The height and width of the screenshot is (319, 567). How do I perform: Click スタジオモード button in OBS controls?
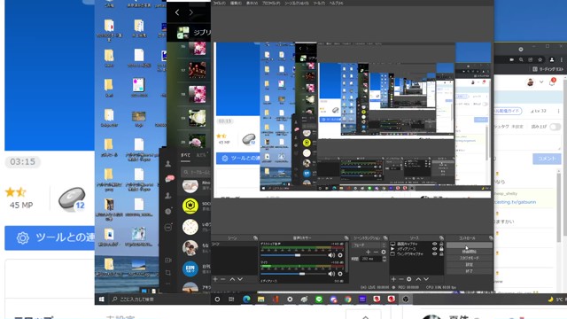pyautogui.click(x=470, y=258)
